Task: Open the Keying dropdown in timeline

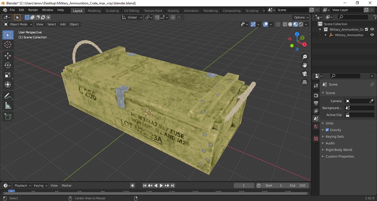Action: pyautogui.click(x=40, y=186)
